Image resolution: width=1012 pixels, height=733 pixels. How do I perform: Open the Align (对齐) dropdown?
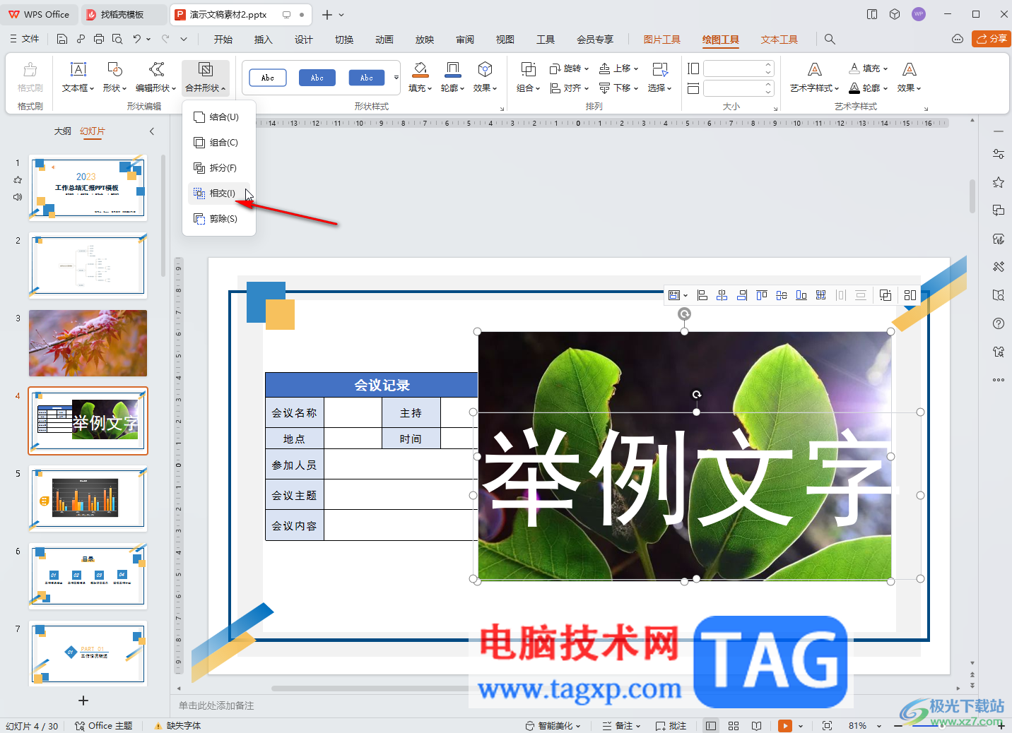[570, 88]
